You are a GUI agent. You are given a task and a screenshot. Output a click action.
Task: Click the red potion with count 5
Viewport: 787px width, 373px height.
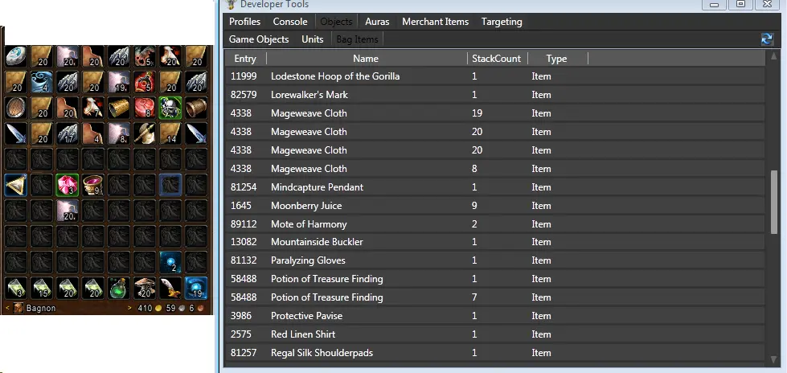coord(144,81)
